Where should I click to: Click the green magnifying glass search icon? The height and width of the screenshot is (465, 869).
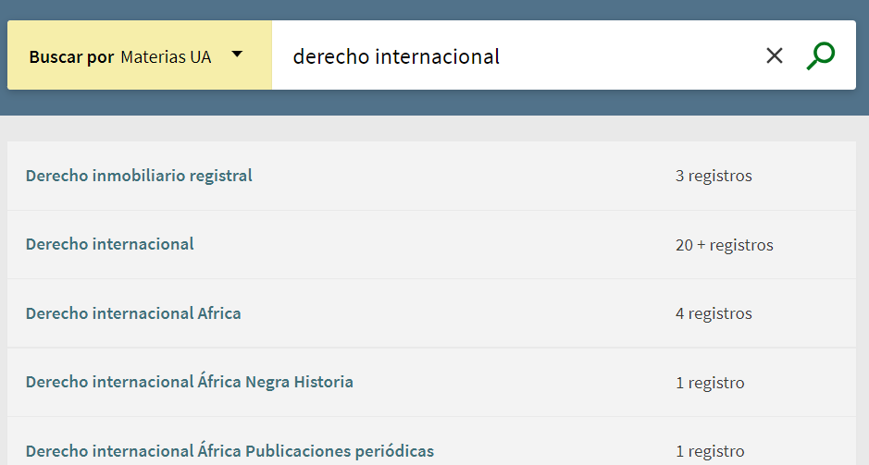tap(820, 55)
